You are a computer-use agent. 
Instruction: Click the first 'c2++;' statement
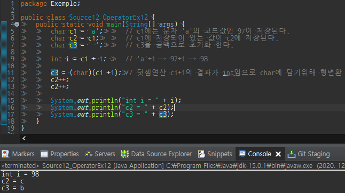point(60,79)
